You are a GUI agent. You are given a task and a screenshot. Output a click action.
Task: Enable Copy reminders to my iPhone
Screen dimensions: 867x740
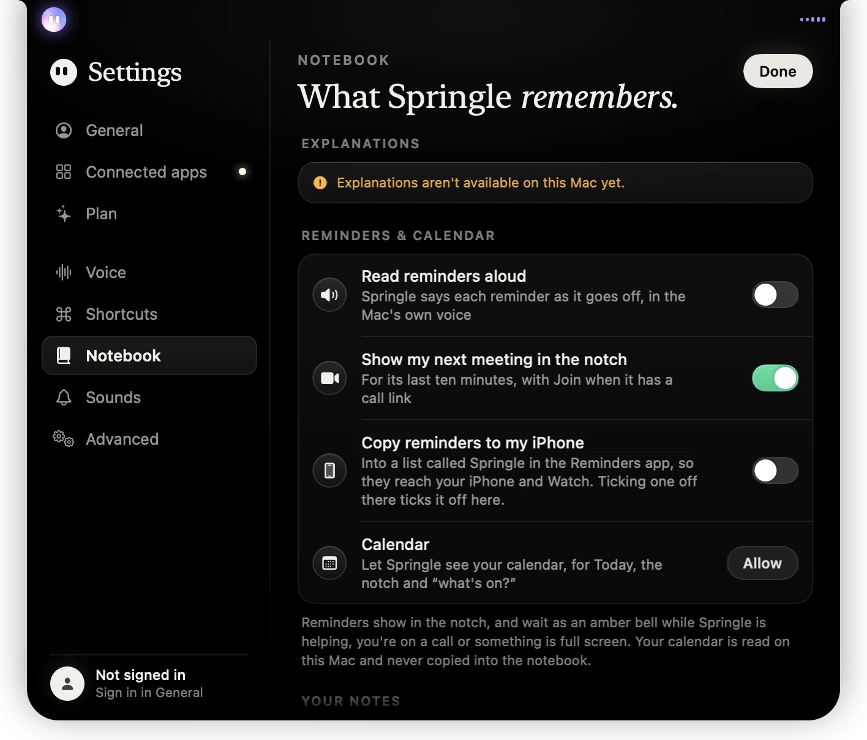(775, 470)
